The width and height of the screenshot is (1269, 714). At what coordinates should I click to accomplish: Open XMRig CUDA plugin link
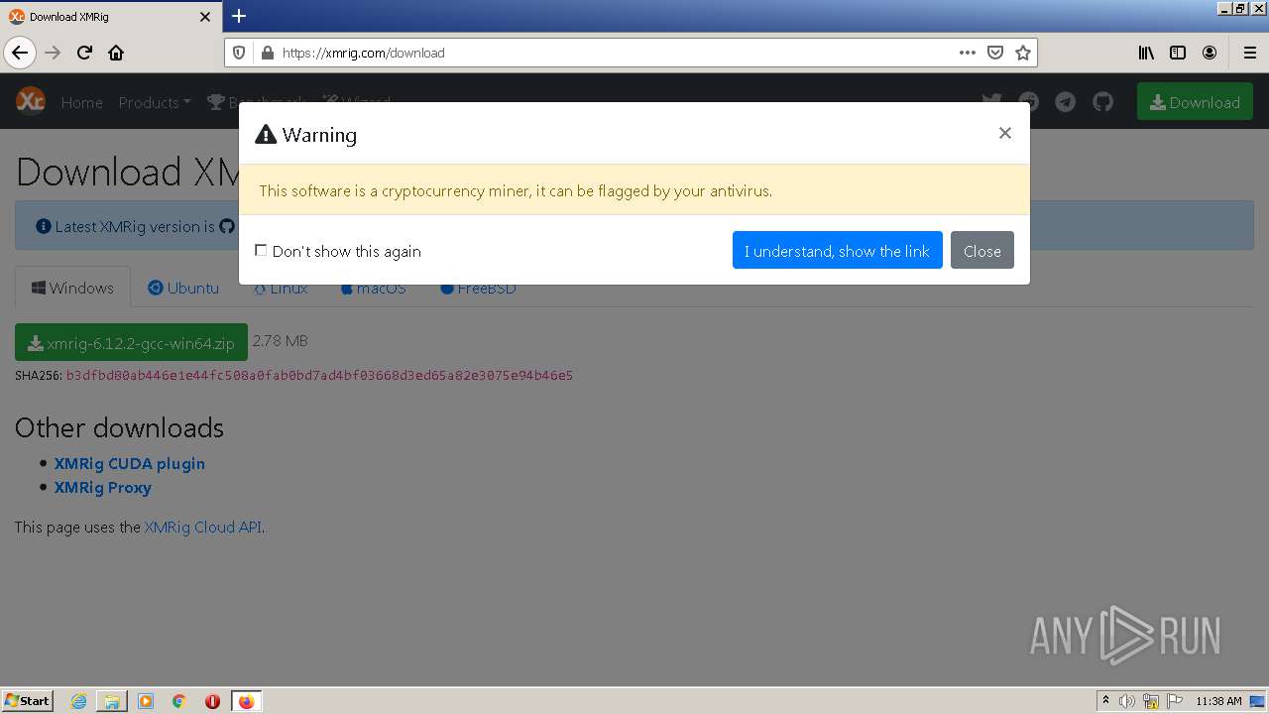[130, 463]
